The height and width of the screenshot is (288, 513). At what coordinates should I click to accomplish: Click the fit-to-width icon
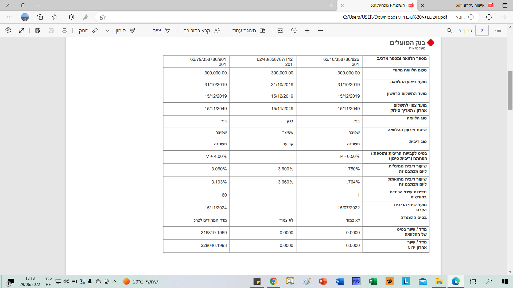pyautogui.click(x=280, y=31)
